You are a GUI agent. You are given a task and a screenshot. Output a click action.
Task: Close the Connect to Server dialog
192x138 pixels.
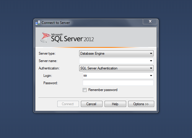(150, 22)
